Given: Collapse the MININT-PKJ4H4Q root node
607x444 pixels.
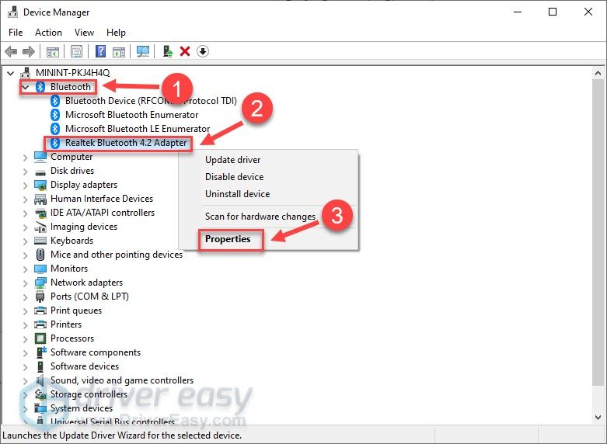Looking at the screenshot, I should [x=11, y=73].
